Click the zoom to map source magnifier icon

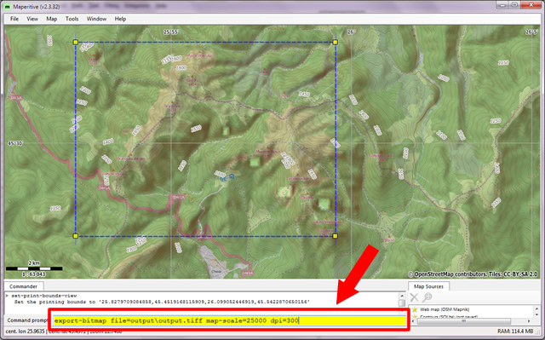tap(427, 297)
